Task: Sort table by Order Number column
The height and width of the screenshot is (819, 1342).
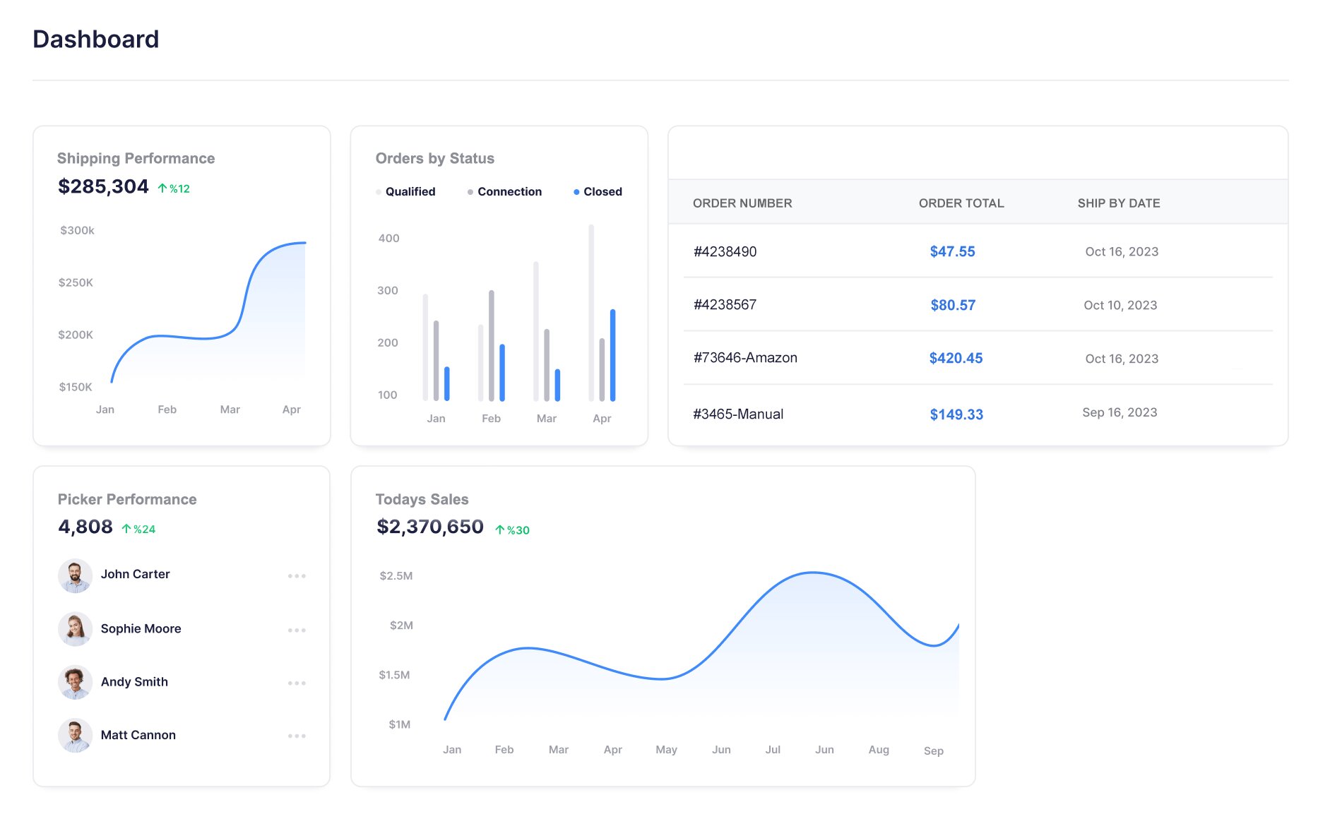Action: (742, 203)
